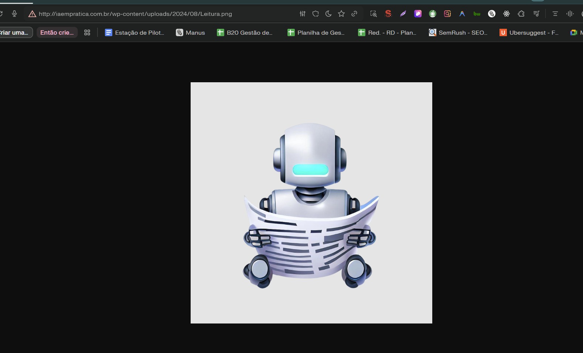Bookmark this page with the star icon
The image size is (583, 353).
[x=341, y=14]
